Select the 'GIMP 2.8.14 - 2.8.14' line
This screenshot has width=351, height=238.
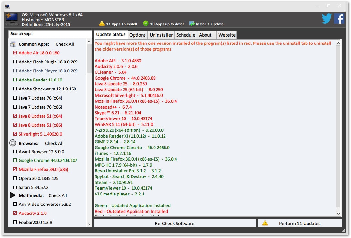pyautogui.click(x=115, y=142)
